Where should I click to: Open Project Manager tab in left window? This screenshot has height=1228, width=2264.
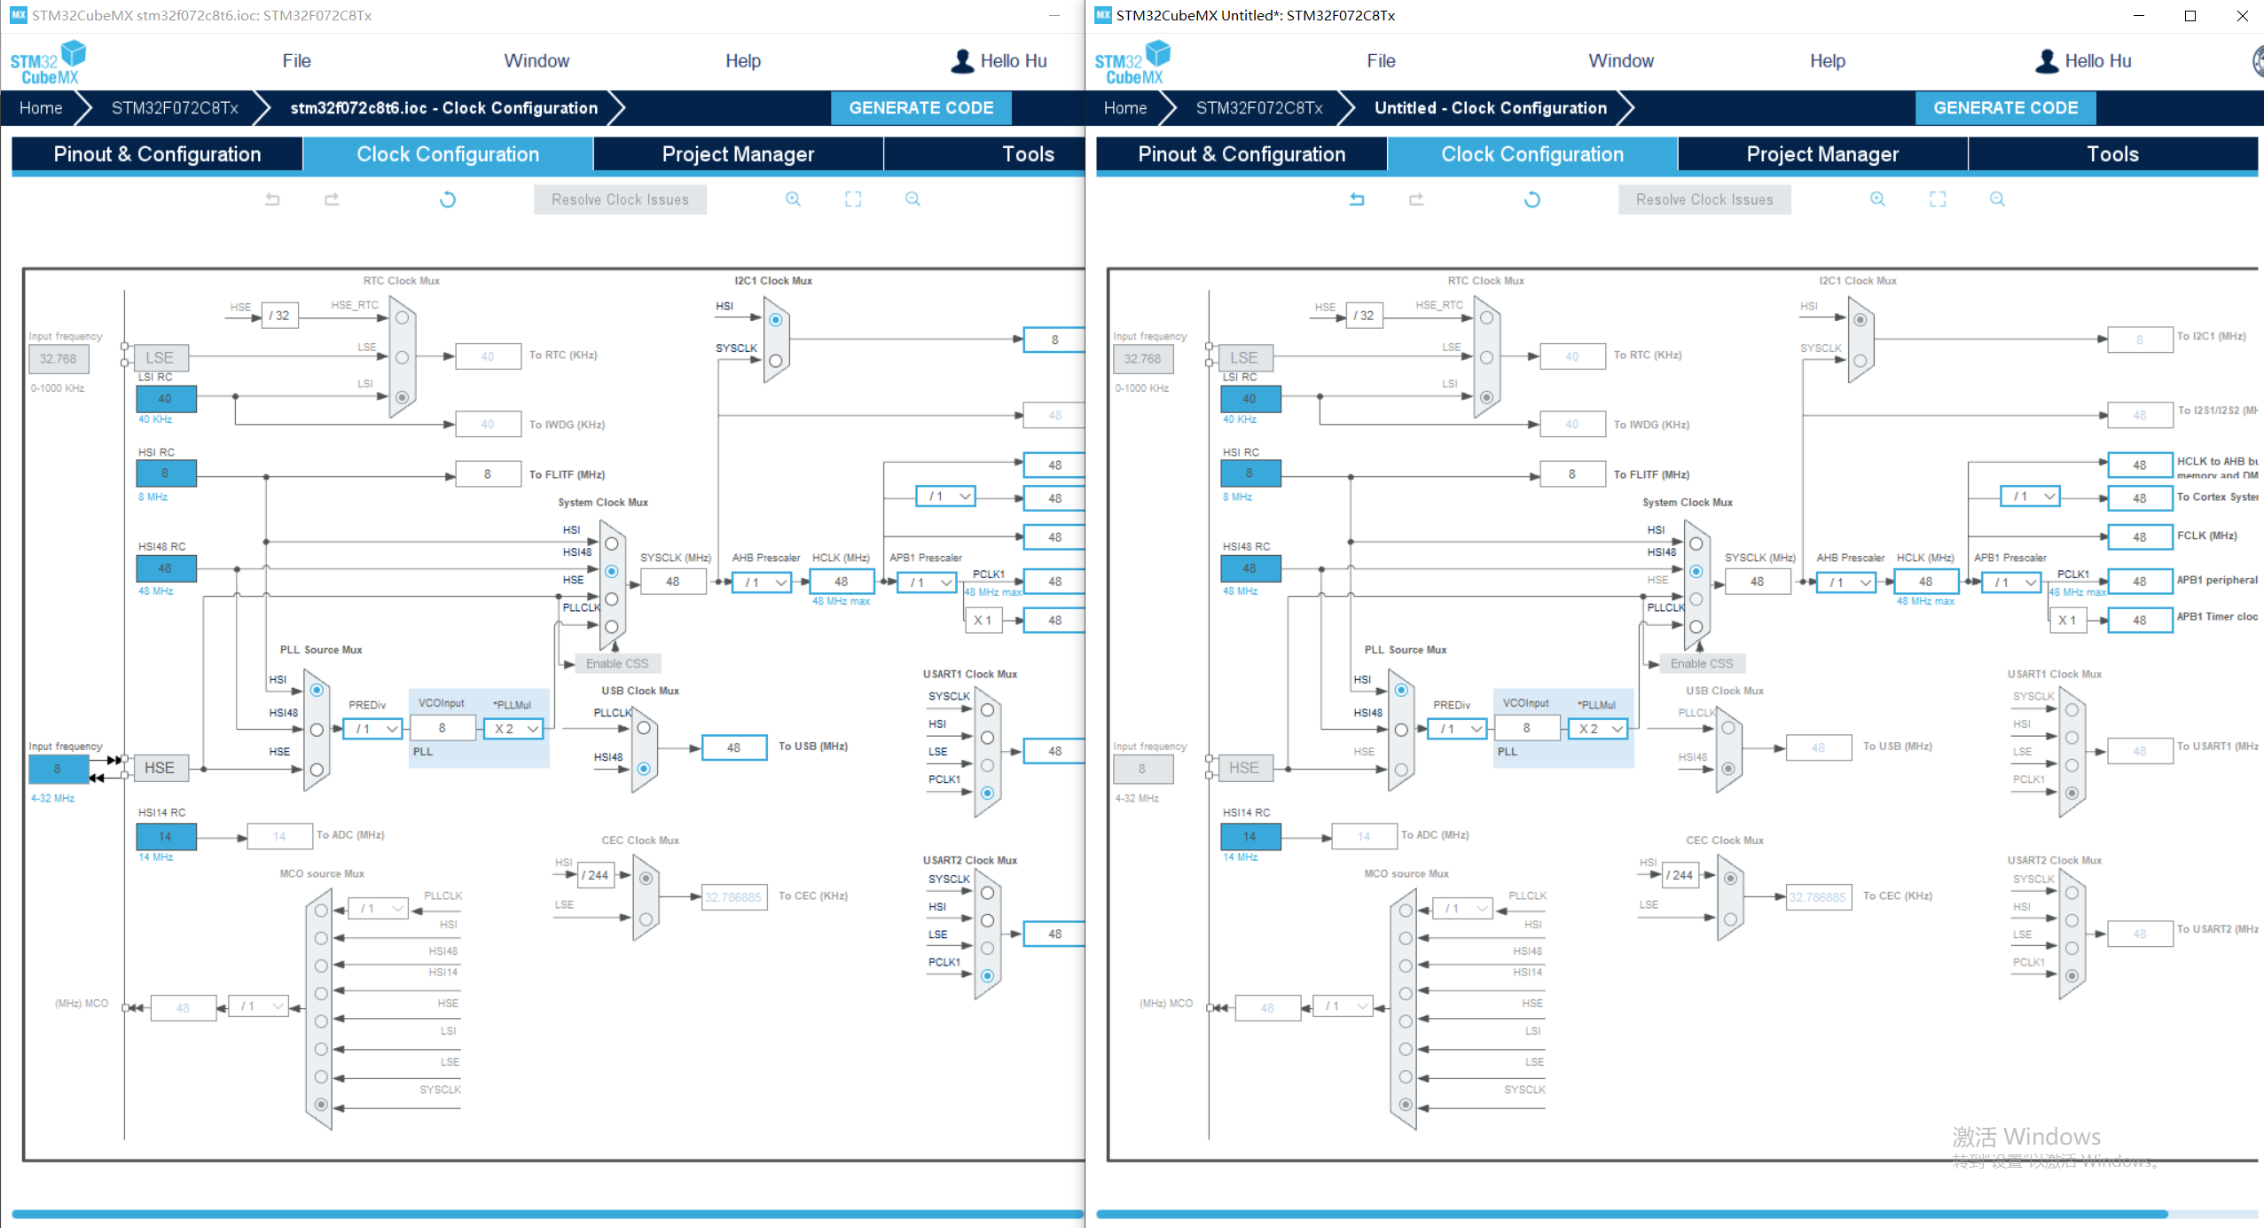coord(738,154)
